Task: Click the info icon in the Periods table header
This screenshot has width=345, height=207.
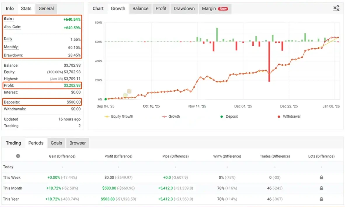Action: click(18, 156)
